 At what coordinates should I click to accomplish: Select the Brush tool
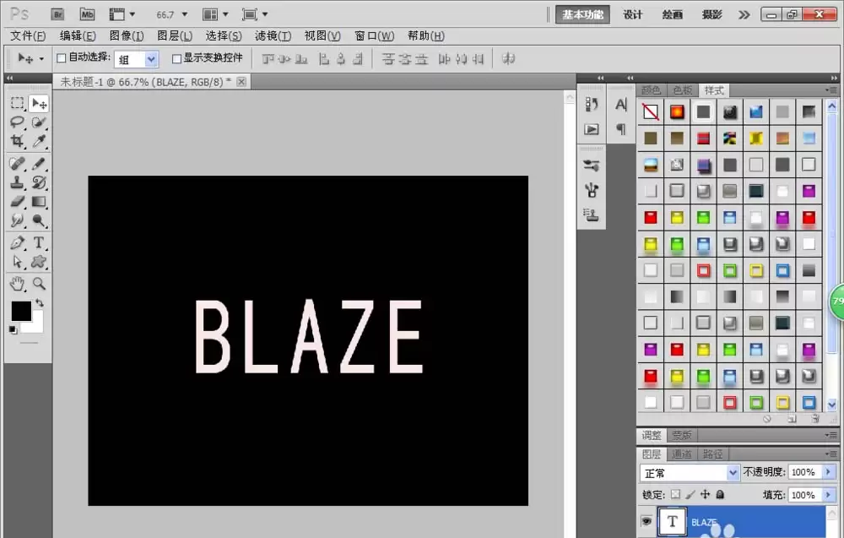pos(39,163)
